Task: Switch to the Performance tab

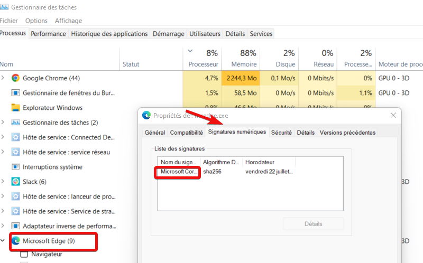Action: tap(48, 34)
